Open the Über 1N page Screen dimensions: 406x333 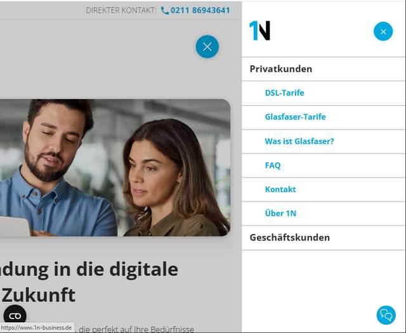coord(280,213)
